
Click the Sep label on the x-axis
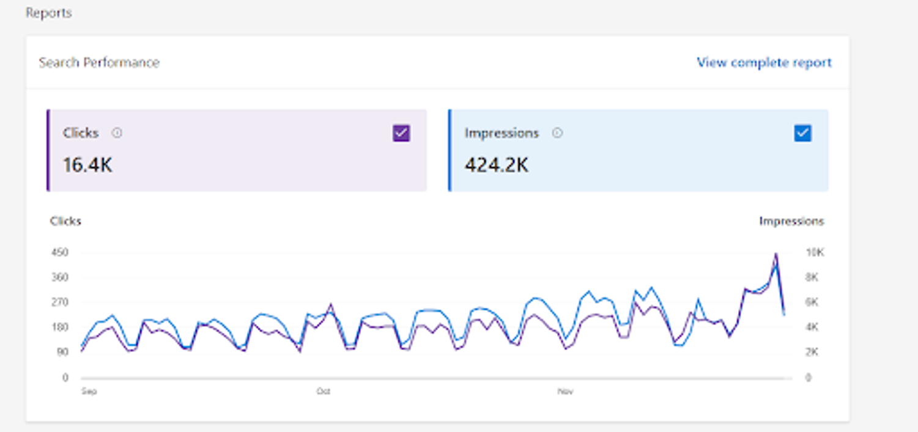click(87, 392)
